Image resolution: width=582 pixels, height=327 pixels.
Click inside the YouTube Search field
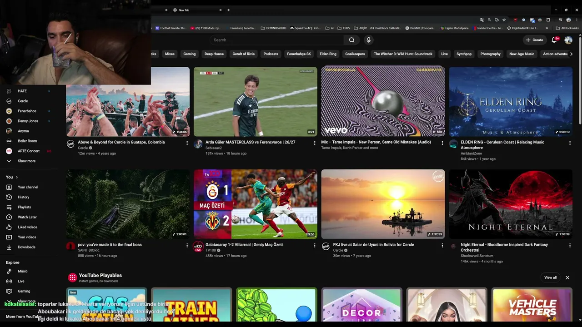[x=277, y=40]
